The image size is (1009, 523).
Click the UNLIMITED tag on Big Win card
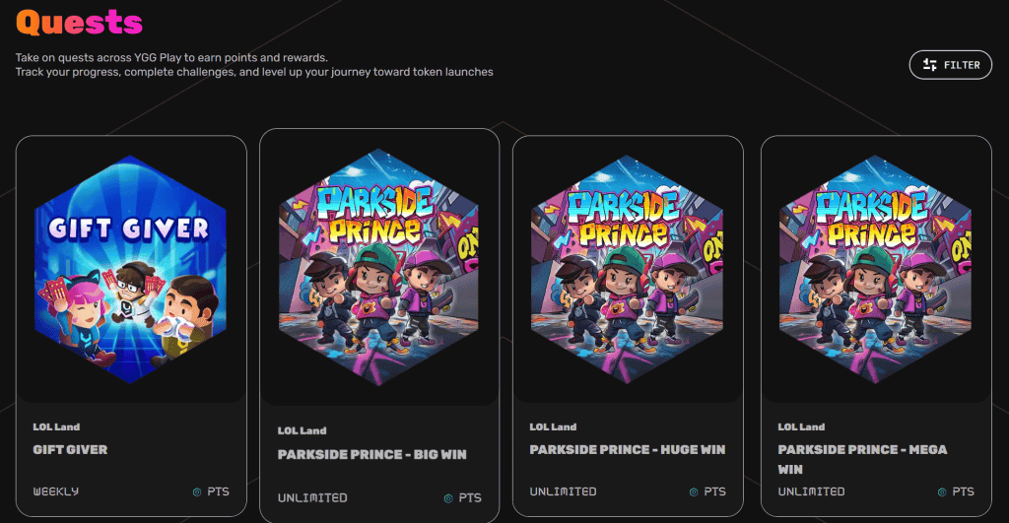(x=311, y=497)
